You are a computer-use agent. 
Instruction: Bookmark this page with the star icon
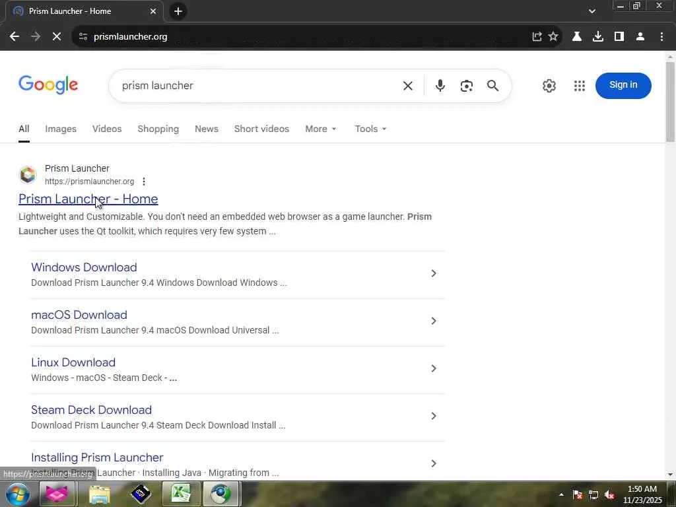[553, 37]
